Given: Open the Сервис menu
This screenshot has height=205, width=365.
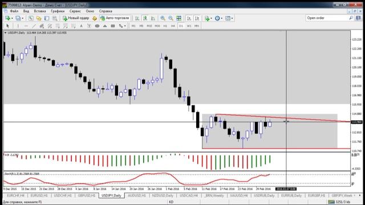Looking at the screenshot, I should pyautogui.click(x=75, y=11).
